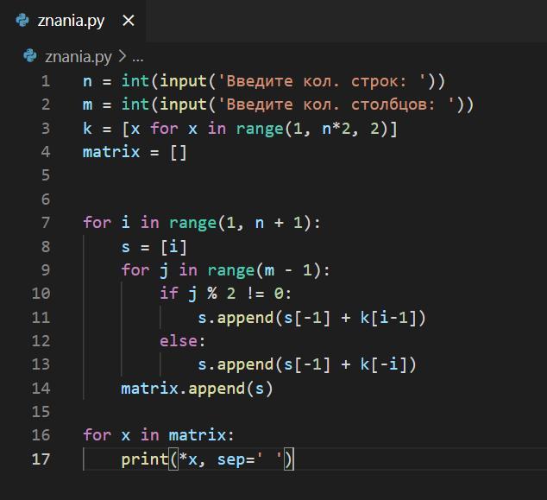Screen dimensions: 547x500
Task: Click line number 11 in the gutter
Action: pyautogui.click(x=41, y=318)
